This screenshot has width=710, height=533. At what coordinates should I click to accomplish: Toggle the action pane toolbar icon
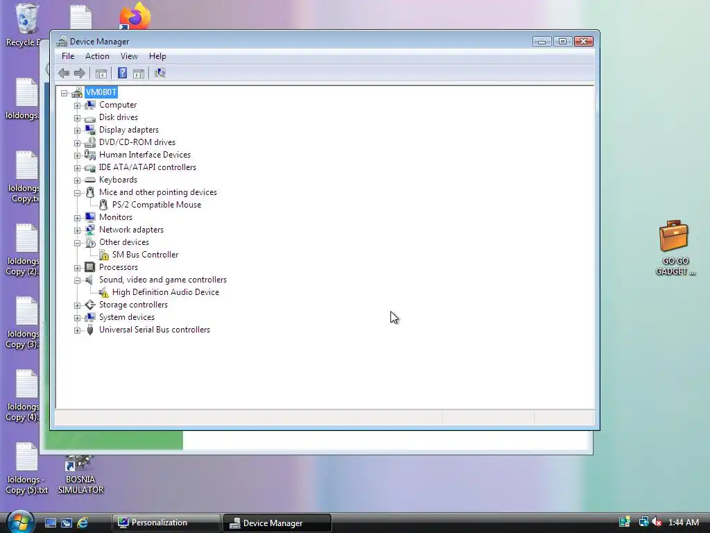[x=139, y=73]
